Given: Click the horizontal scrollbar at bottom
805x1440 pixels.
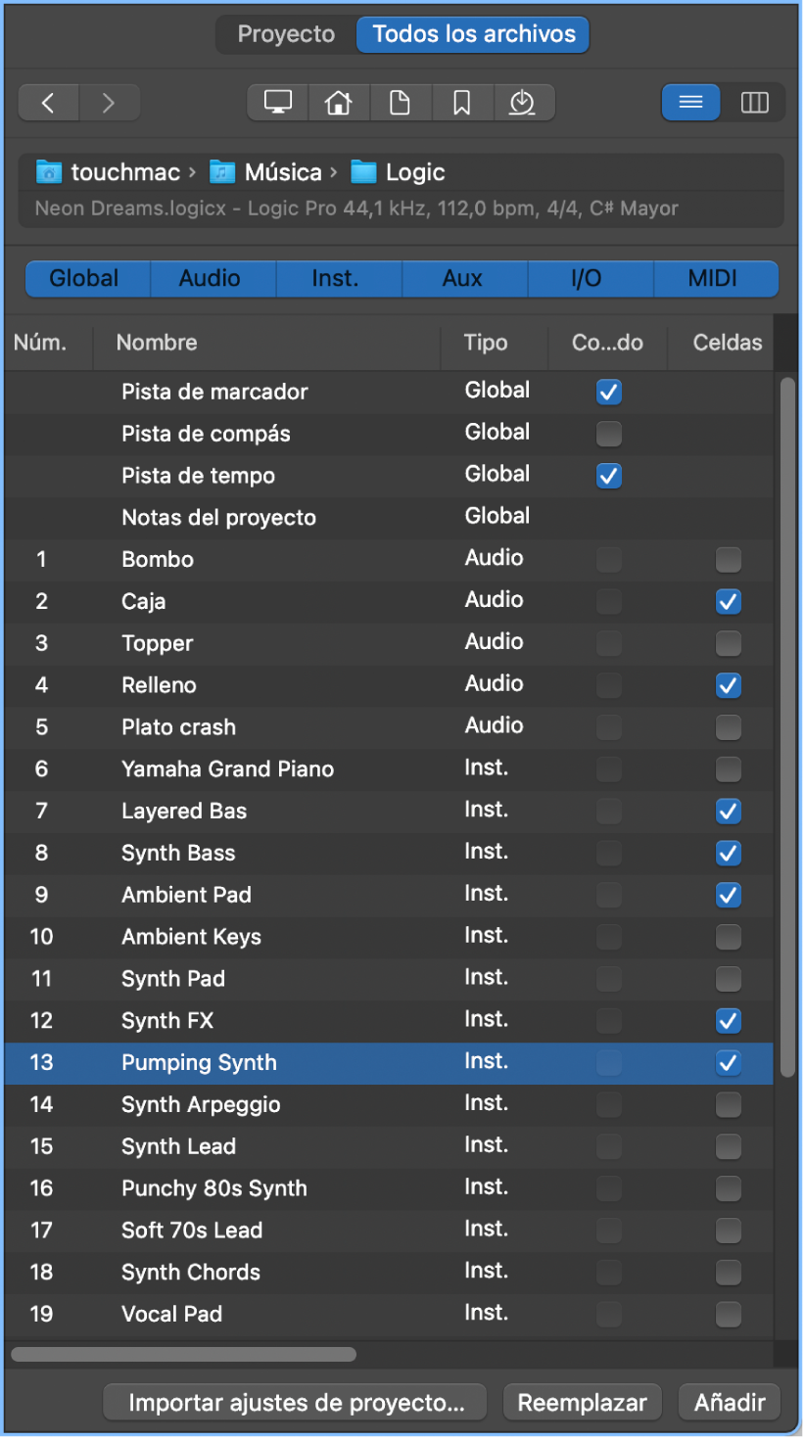Looking at the screenshot, I should click(184, 1355).
